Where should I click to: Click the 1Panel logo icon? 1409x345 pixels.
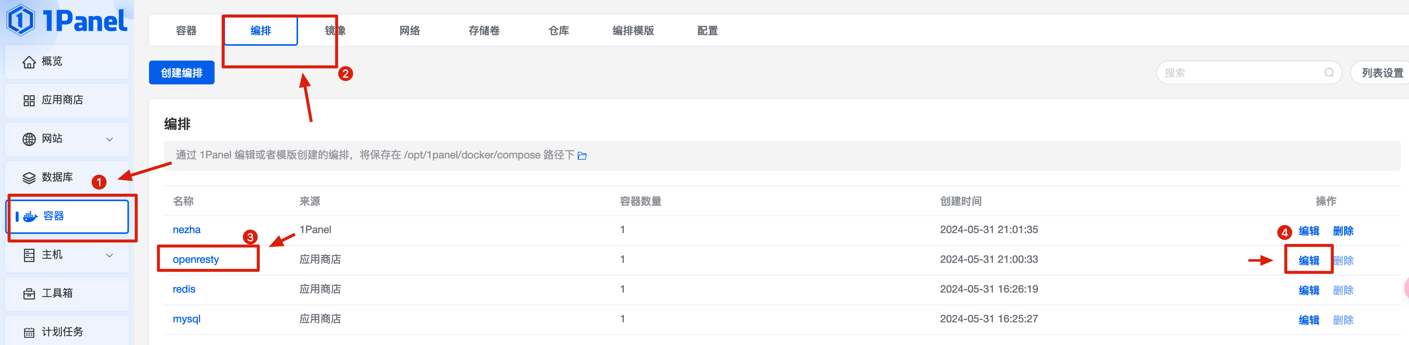click(20, 20)
